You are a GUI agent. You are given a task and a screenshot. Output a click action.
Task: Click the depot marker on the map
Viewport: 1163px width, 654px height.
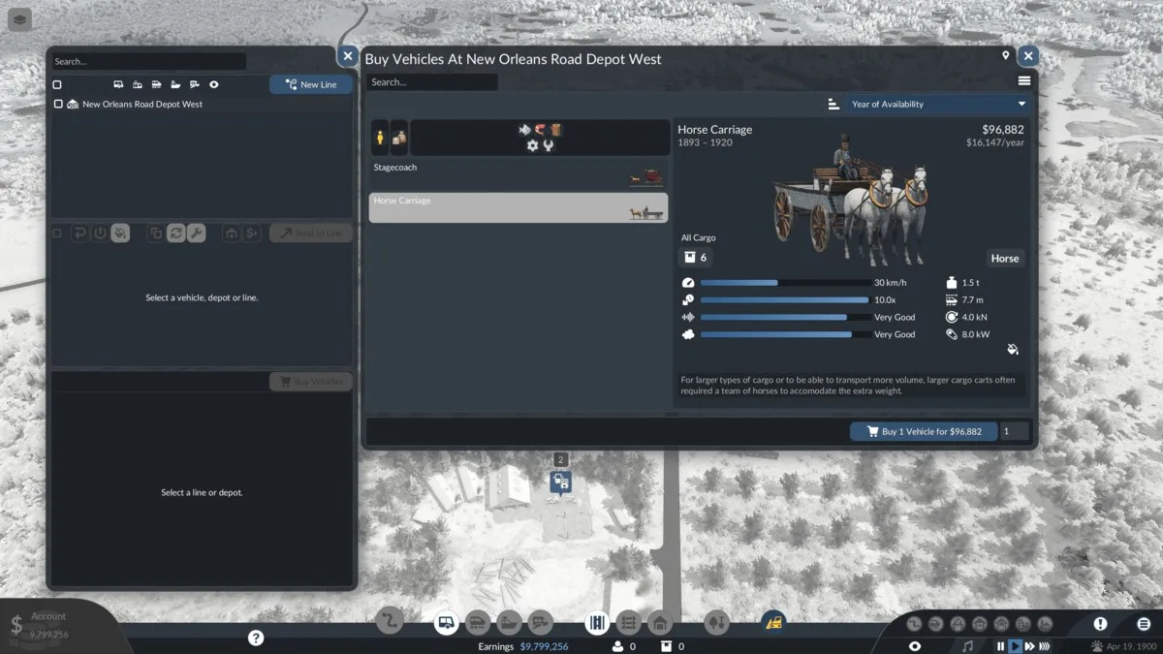point(560,481)
